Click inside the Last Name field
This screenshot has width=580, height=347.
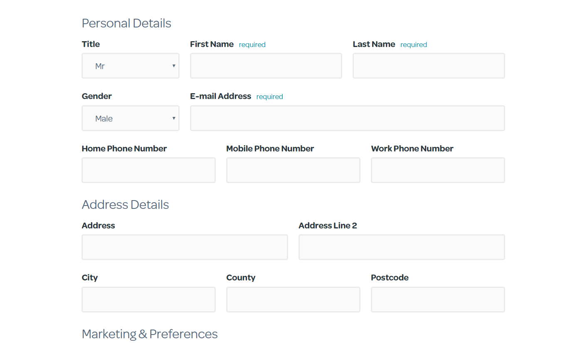[x=428, y=66]
